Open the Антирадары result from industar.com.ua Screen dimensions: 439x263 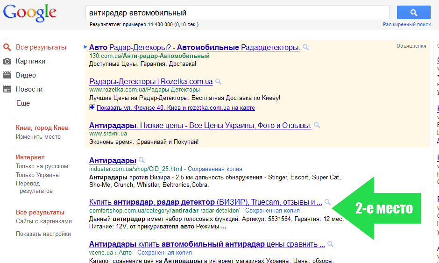[113, 160]
